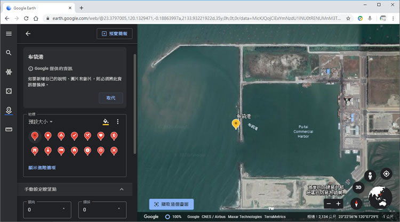
Task: Go back with the panel back arrow
Action: point(28,34)
